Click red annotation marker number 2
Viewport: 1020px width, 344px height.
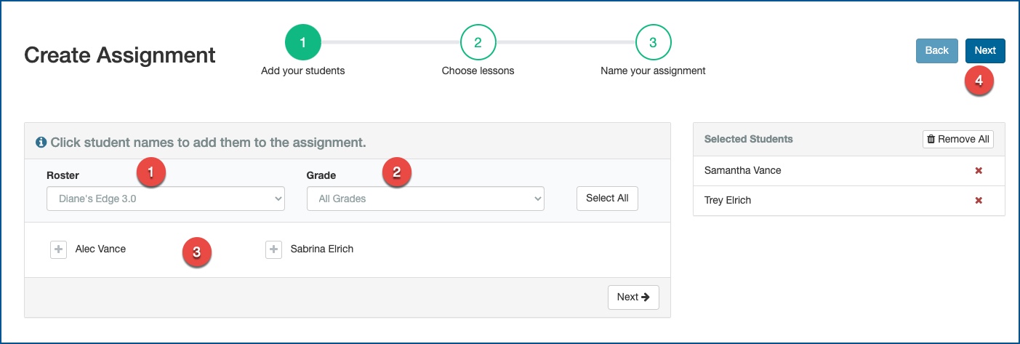[396, 172]
